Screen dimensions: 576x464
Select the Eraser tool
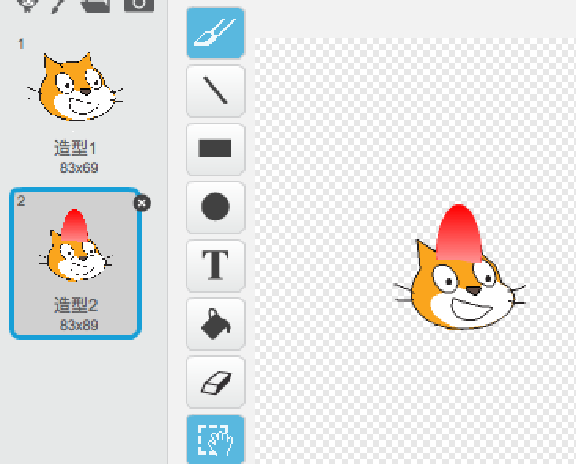tap(216, 381)
